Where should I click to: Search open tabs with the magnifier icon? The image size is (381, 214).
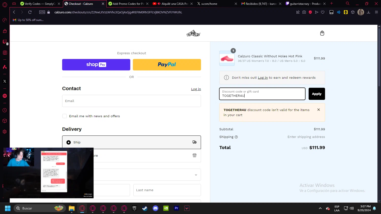coord(347,4)
